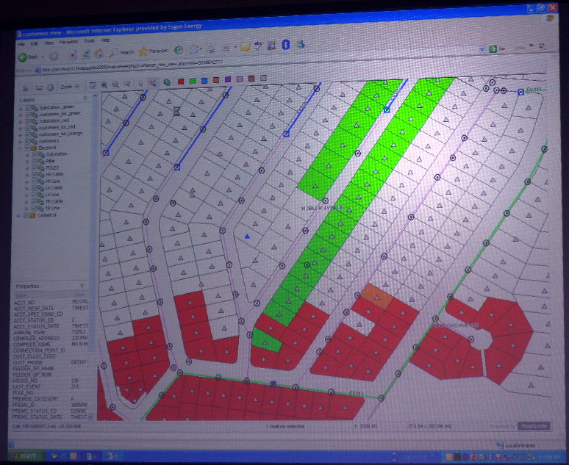Screen dimensions: 569x465
Task: Click the browser Home icon
Action: [x=98, y=54]
